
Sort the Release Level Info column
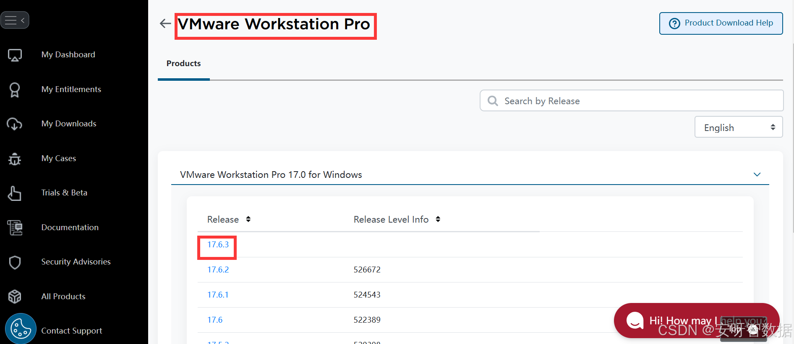(x=438, y=219)
